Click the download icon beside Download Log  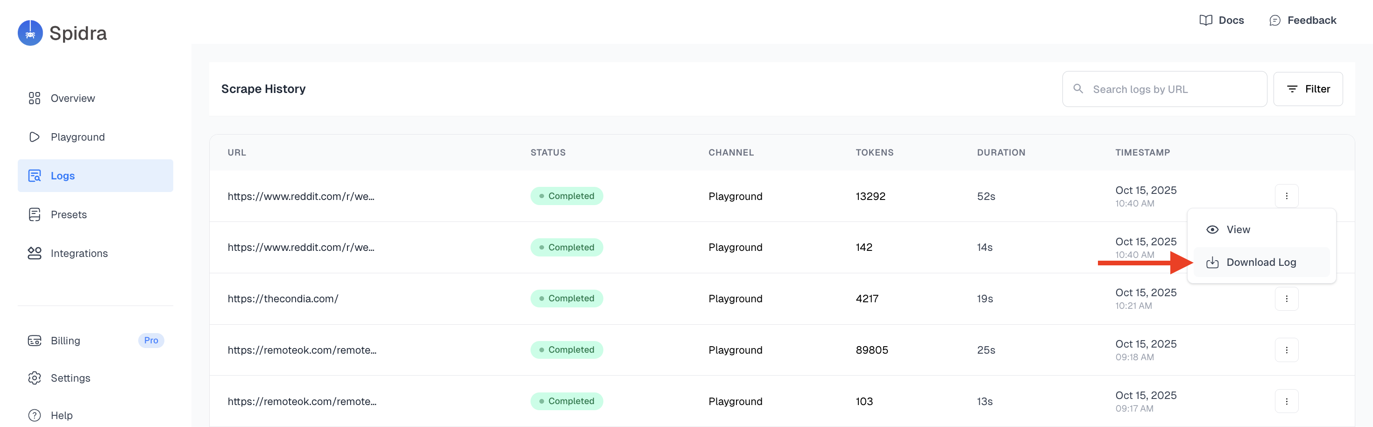pos(1212,262)
